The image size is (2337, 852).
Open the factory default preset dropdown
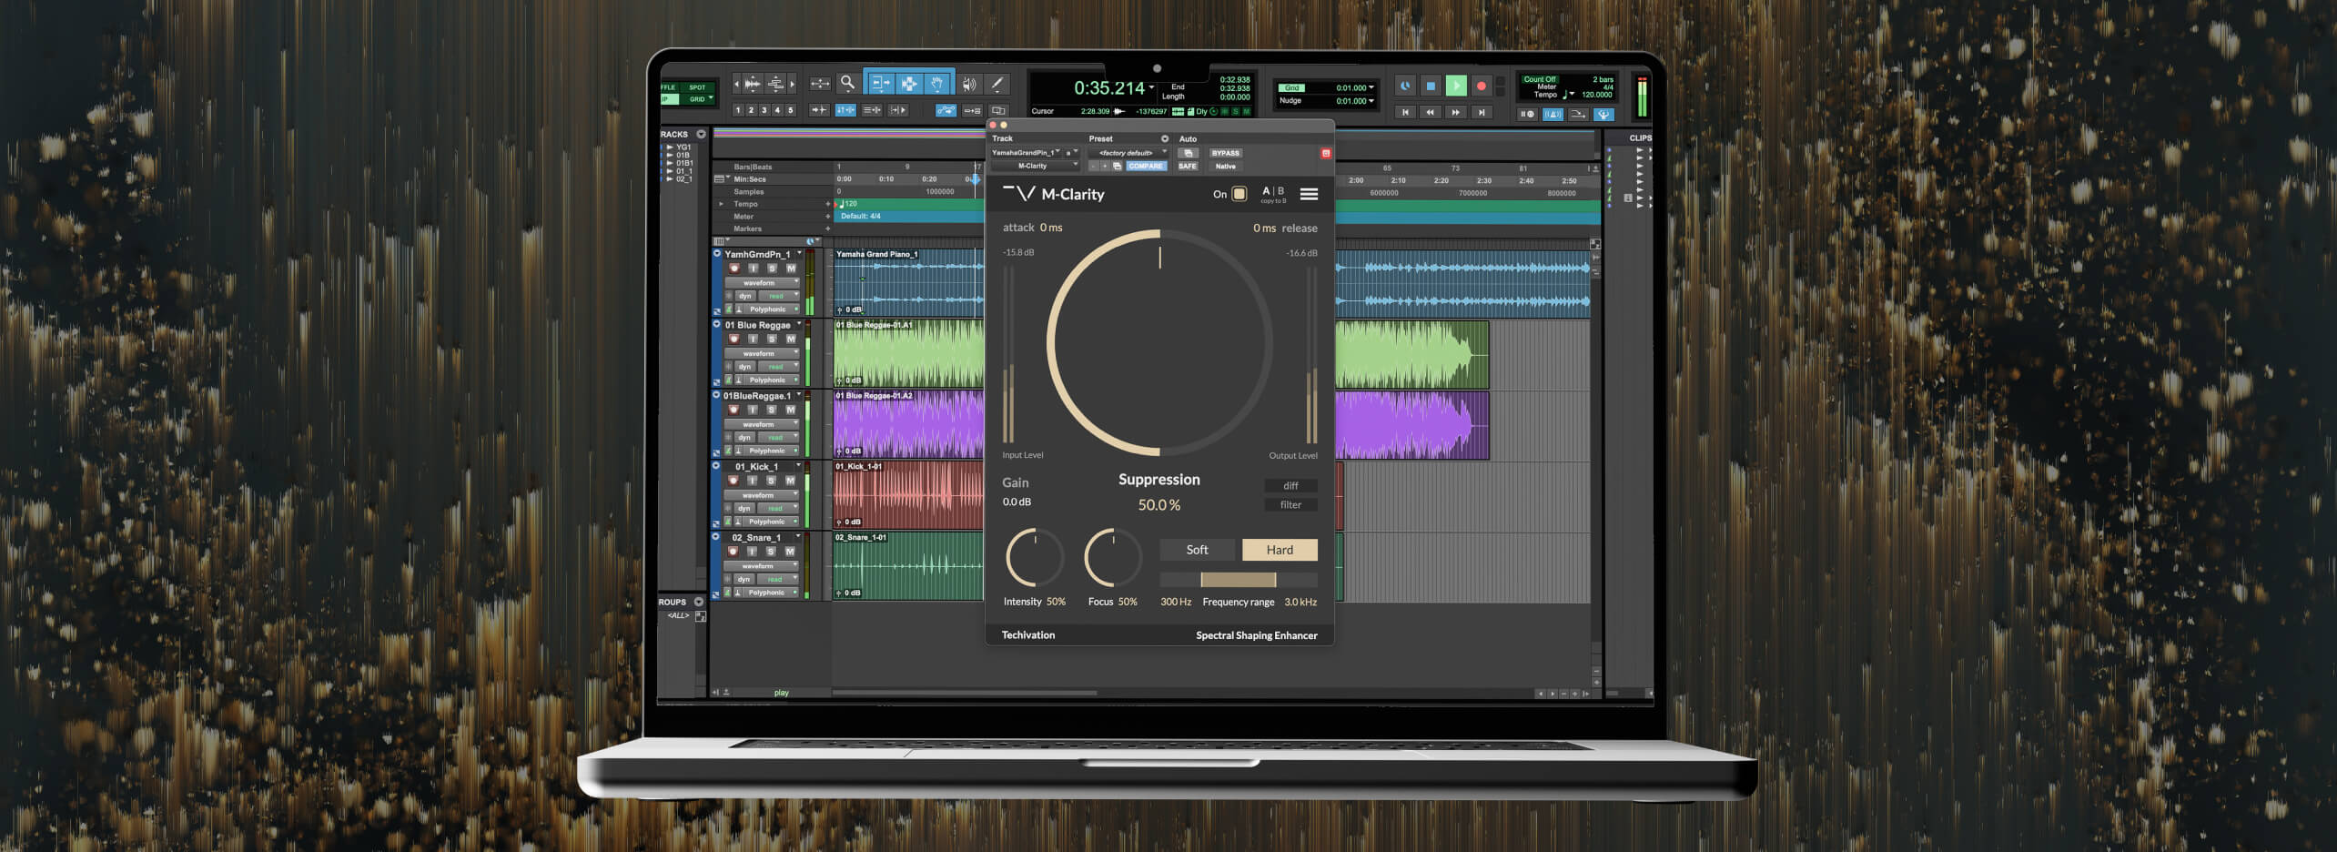point(1128,153)
